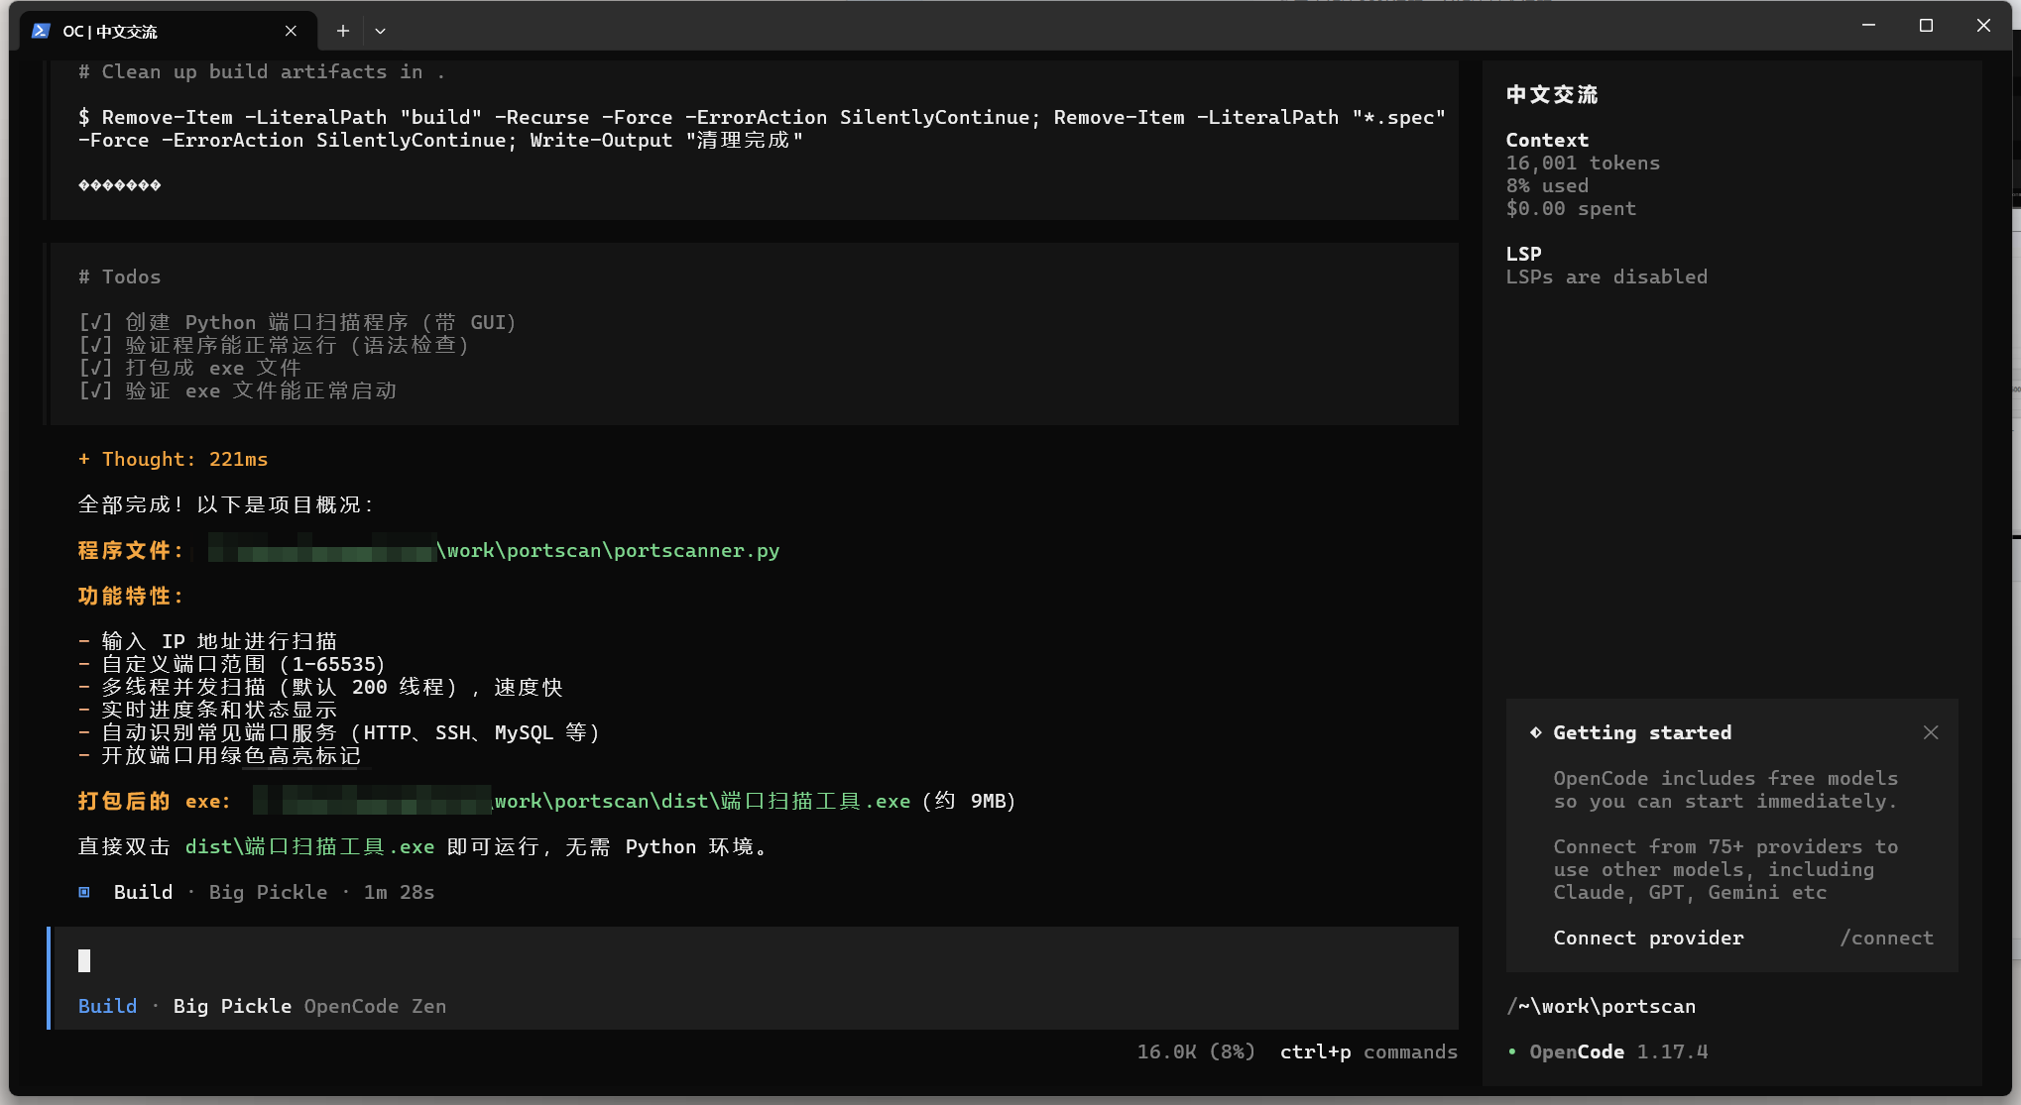Viewport: 2021px width, 1105px height.
Task: Click '打包后的 exe:' label
Action: (154, 801)
